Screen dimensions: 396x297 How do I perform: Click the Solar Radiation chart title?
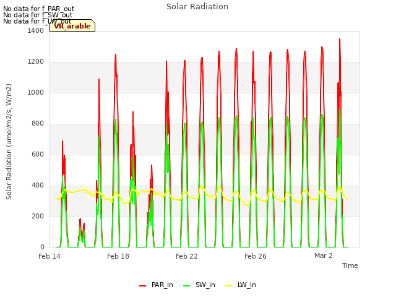coord(197,7)
